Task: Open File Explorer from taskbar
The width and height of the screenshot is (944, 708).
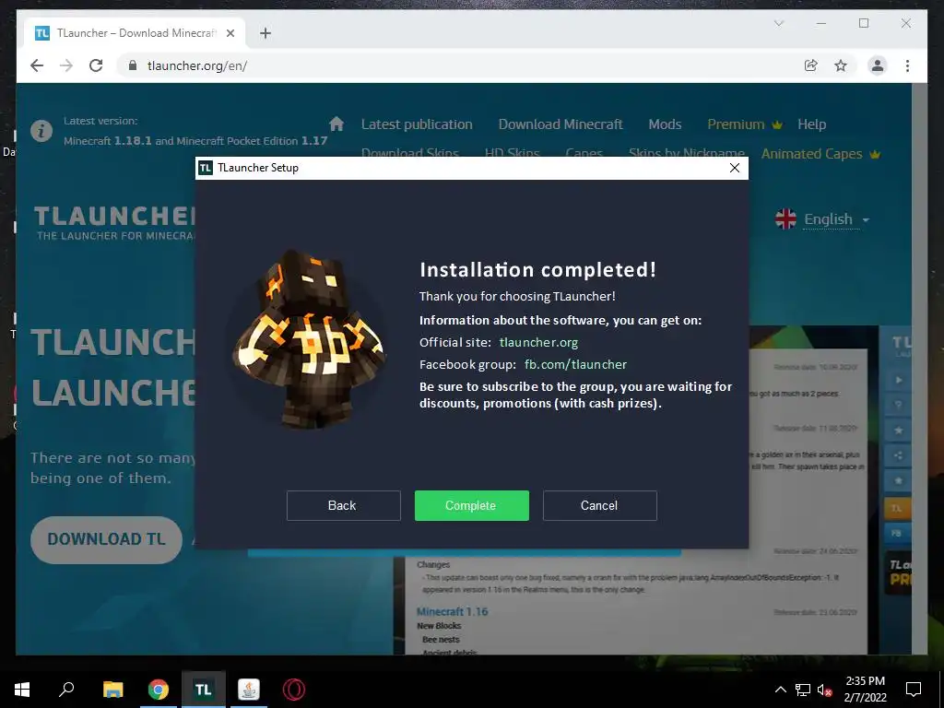Action: [112, 690]
